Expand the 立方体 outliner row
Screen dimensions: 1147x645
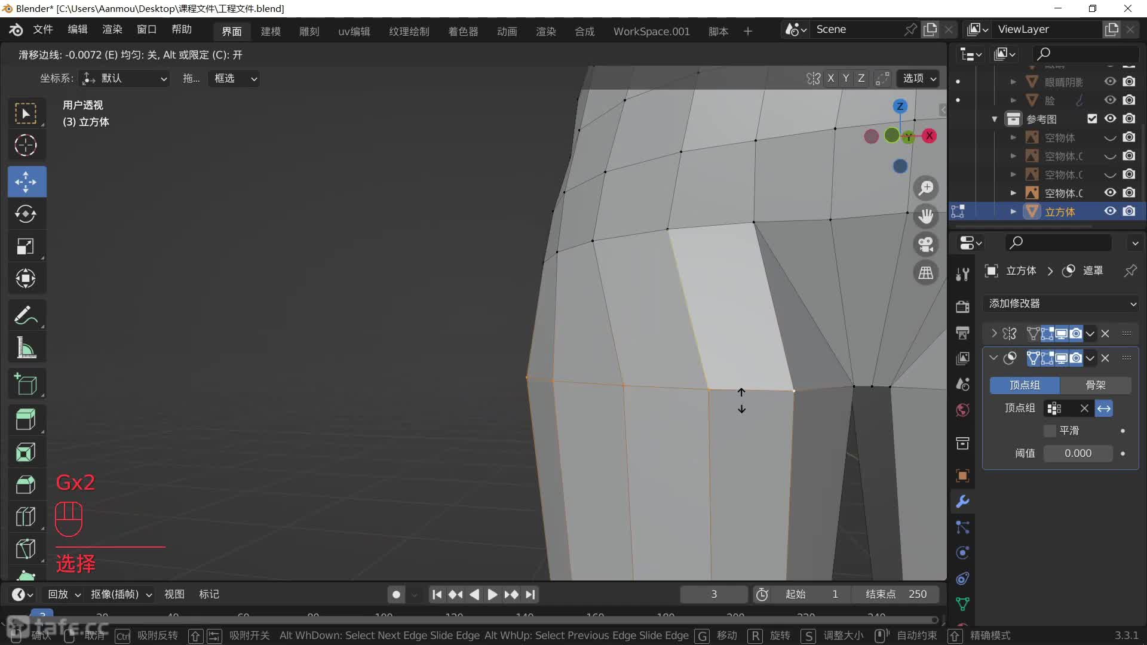[1013, 211]
